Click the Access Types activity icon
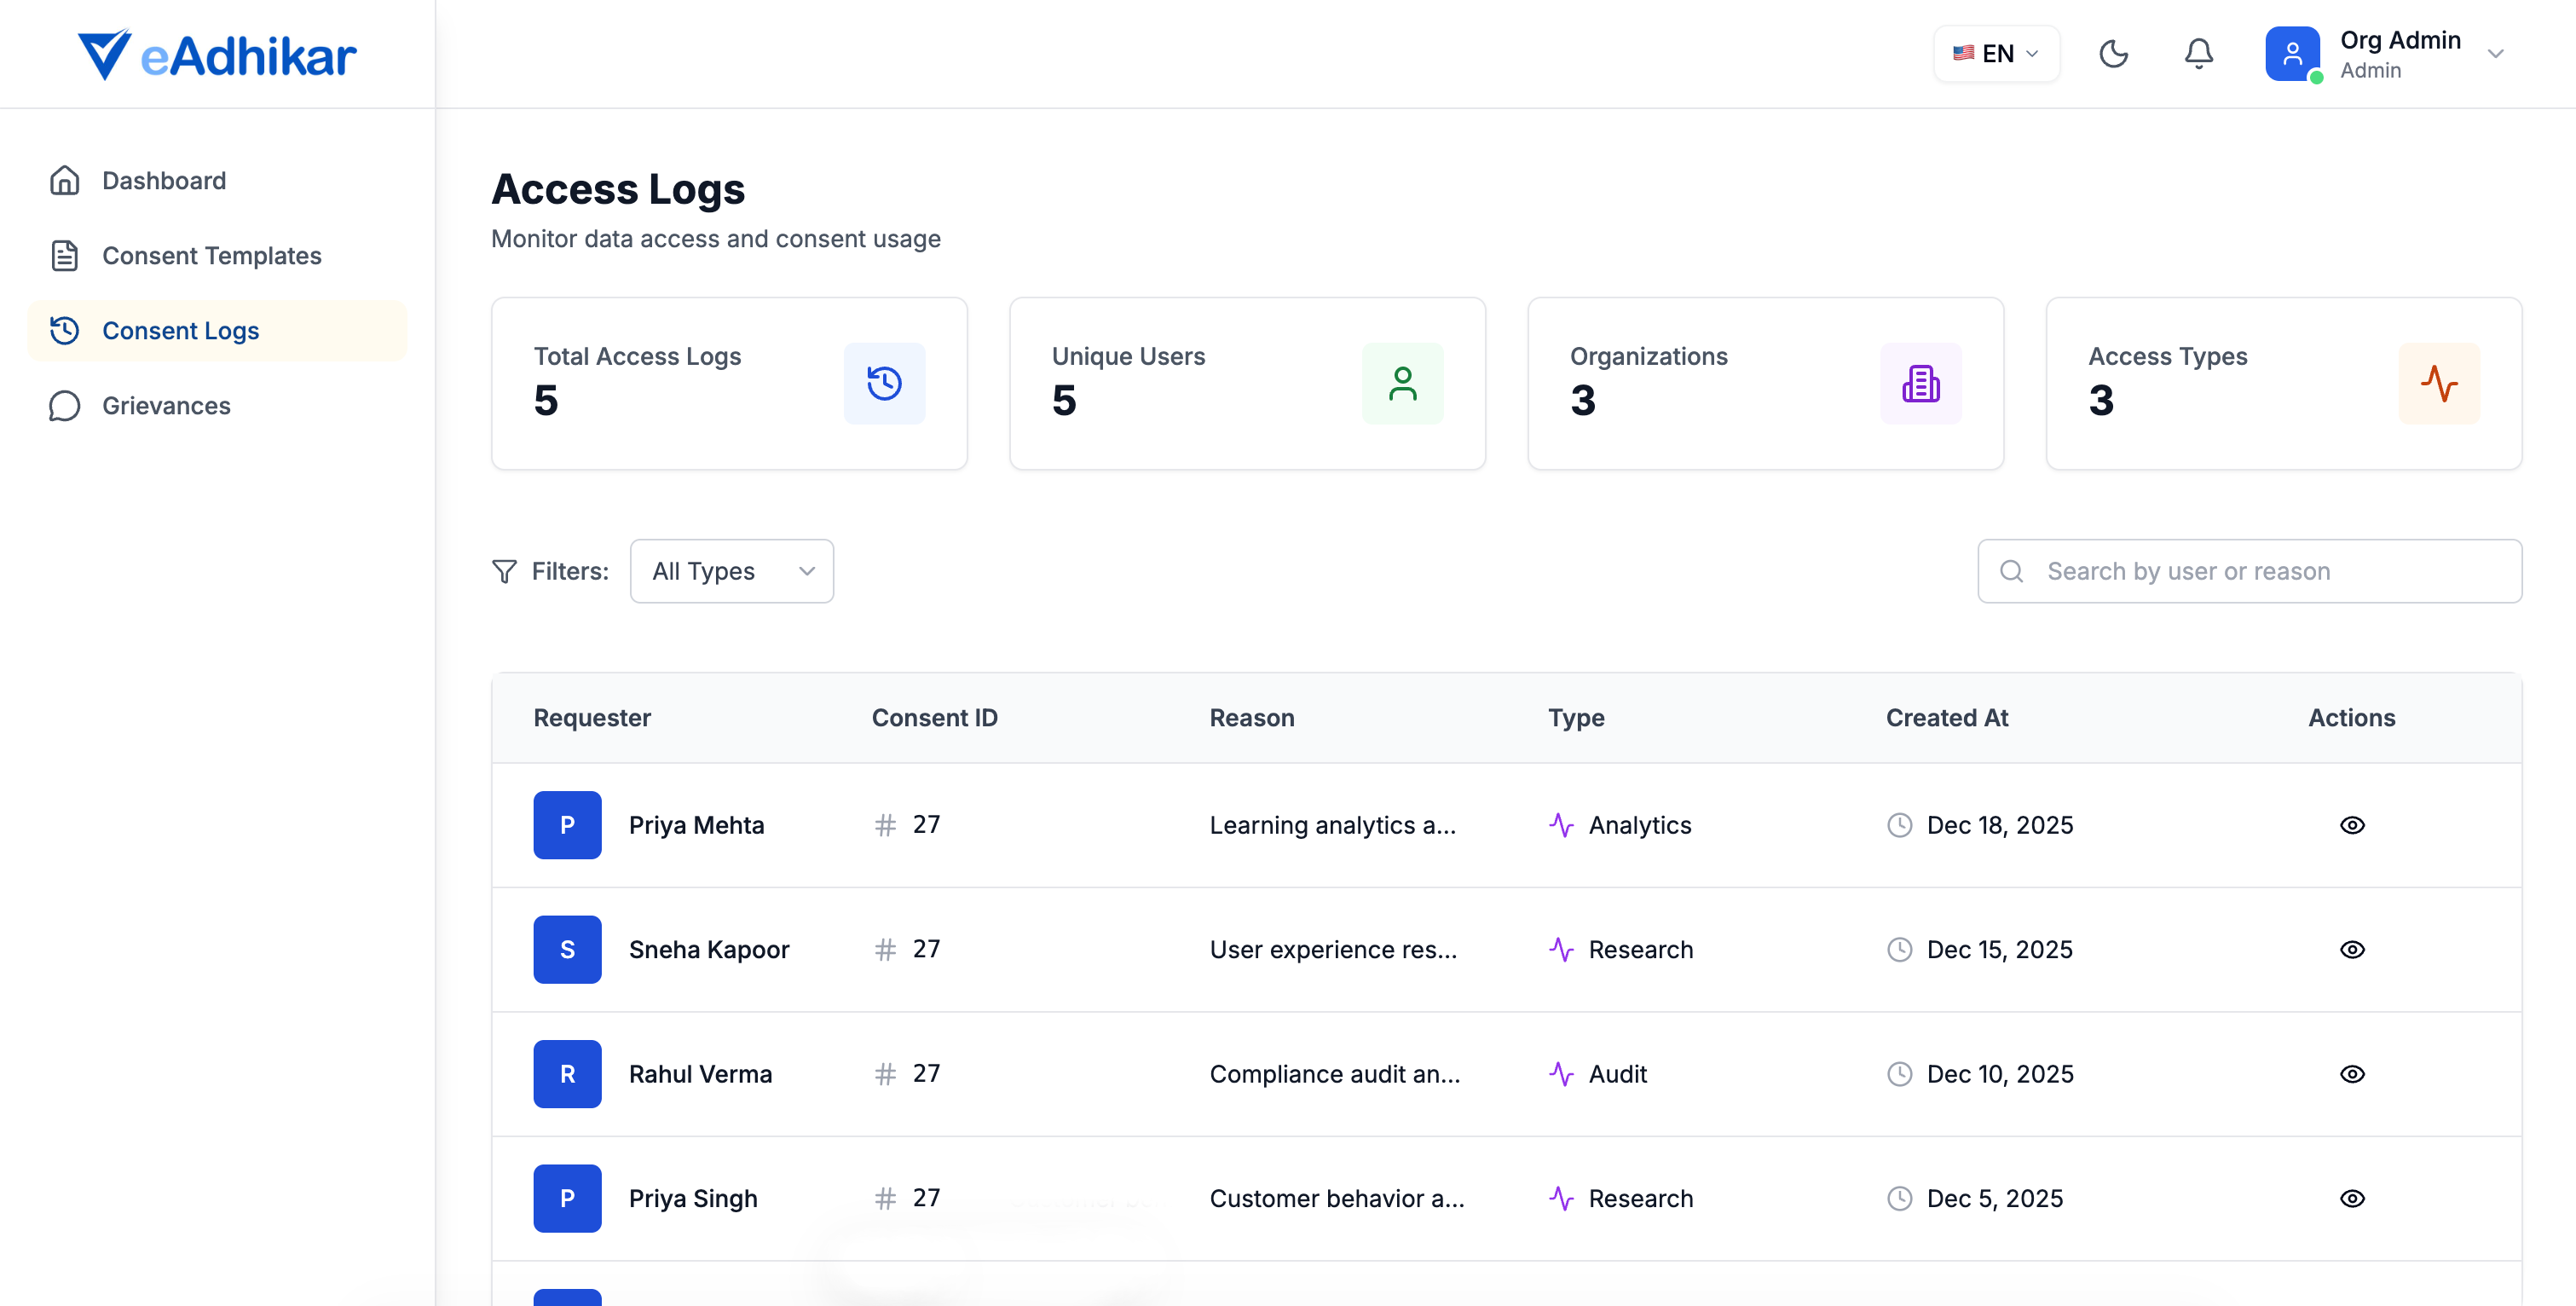Screen dimensions: 2576x1306 pos(2440,383)
